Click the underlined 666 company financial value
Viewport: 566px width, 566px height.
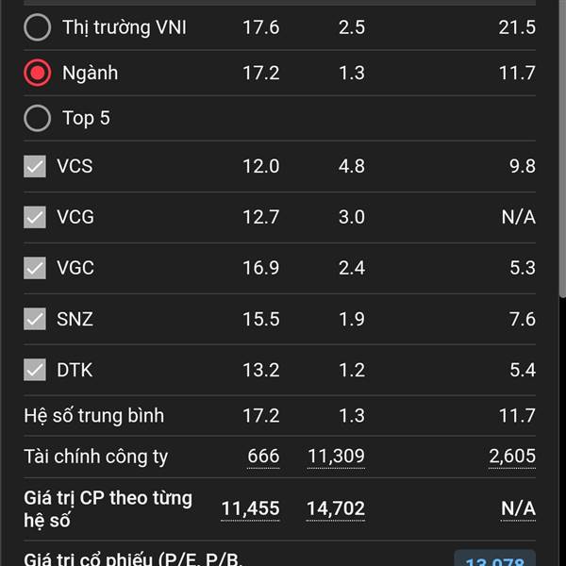263,457
